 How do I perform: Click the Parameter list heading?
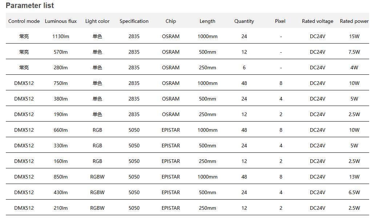pos(30,5)
